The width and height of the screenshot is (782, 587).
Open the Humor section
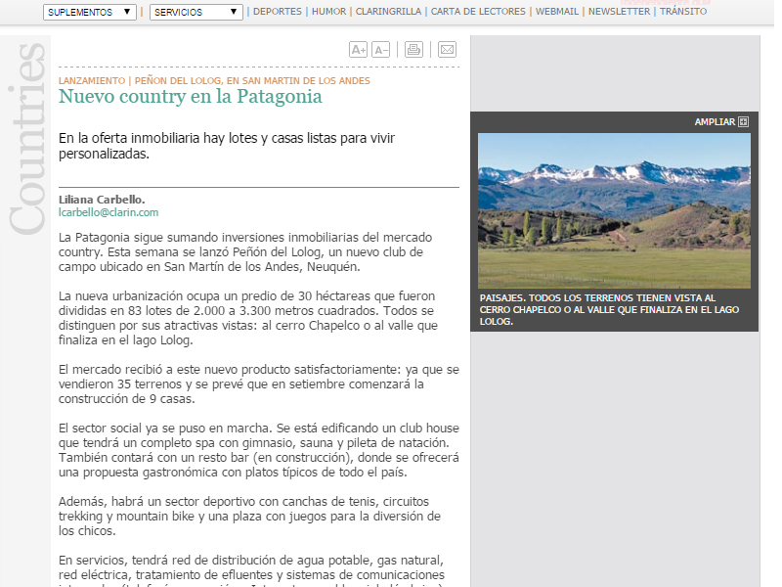pos(328,12)
